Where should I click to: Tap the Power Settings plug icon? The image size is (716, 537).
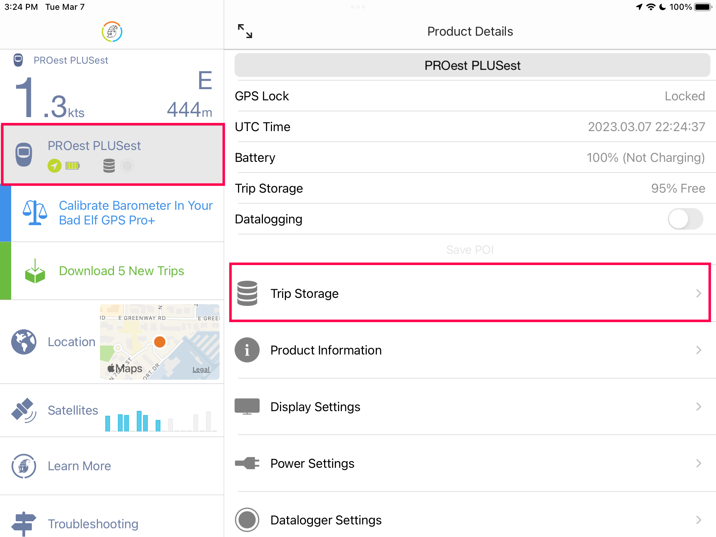point(247,463)
